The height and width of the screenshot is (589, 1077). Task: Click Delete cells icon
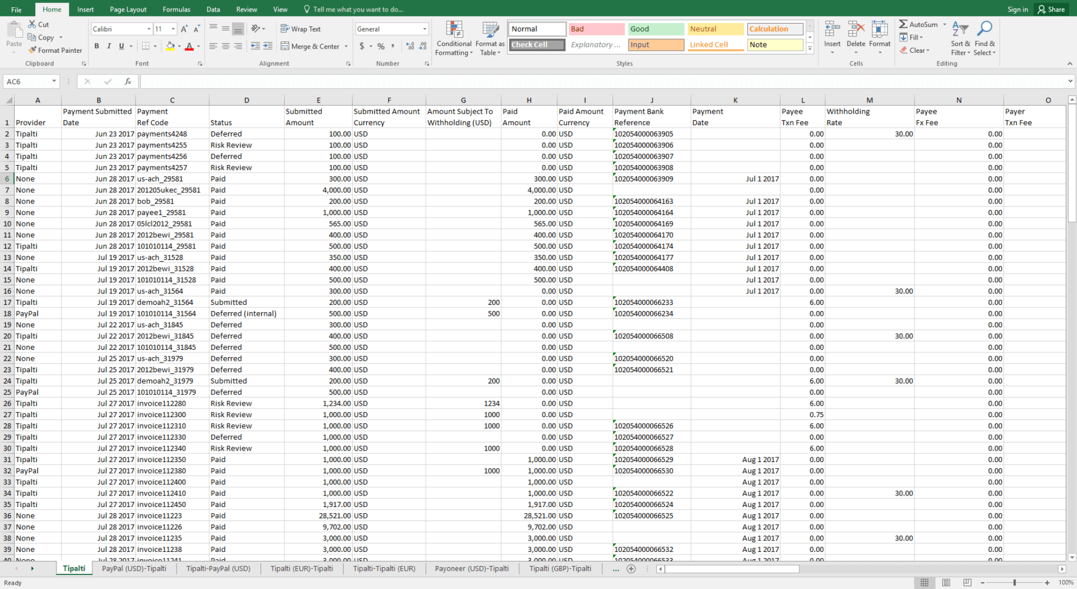(x=856, y=29)
